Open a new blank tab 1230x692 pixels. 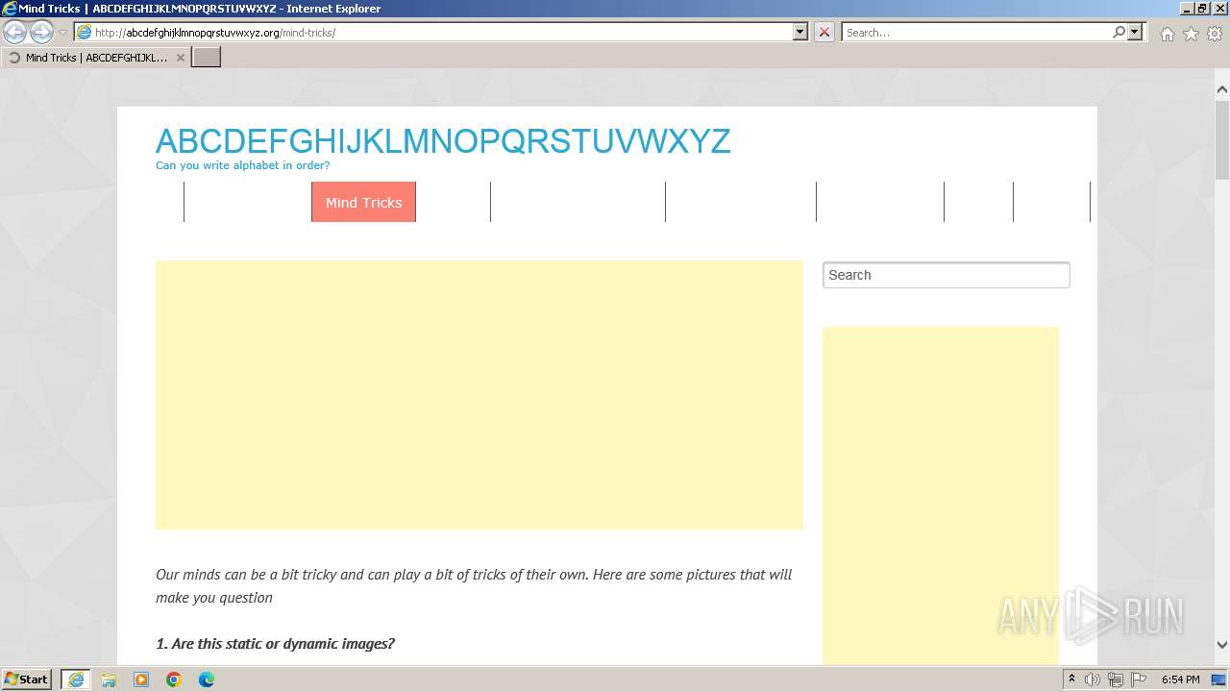pos(207,58)
